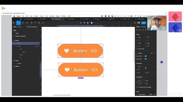Select the Frame tool
The image size is (183, 102).
(x=23, y=23)
